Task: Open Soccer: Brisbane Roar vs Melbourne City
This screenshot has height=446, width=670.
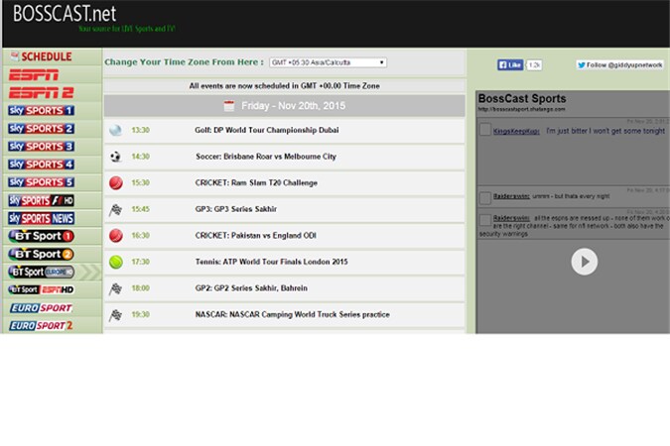Action: [266, 157]
